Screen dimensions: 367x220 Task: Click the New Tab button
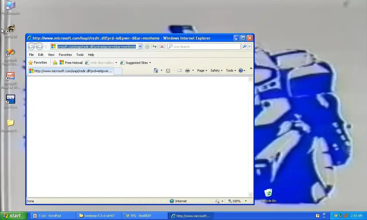[118, 71]
